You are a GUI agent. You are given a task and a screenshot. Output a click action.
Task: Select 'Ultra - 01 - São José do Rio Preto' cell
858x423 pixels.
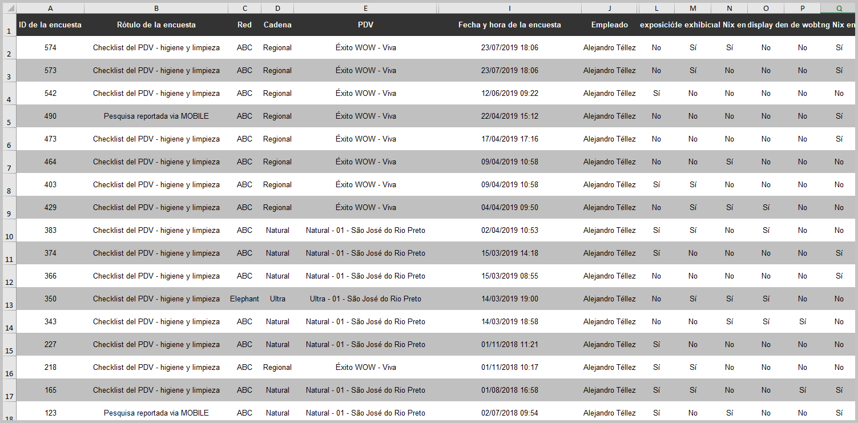365,299
